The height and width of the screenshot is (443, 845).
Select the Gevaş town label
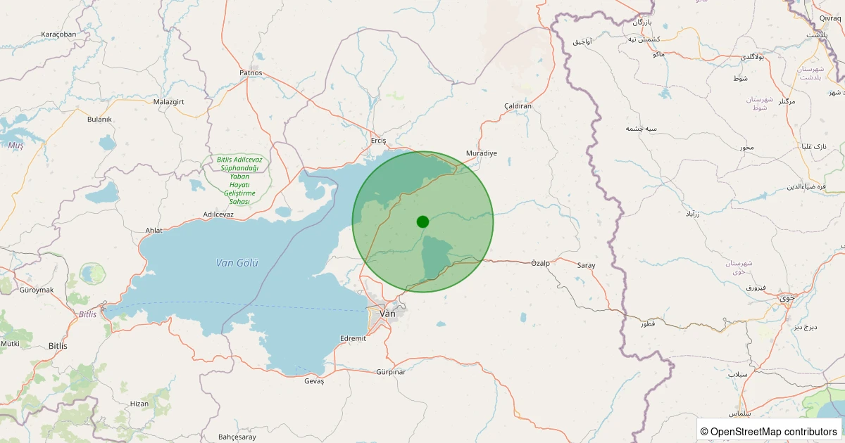tap(313, 381)
